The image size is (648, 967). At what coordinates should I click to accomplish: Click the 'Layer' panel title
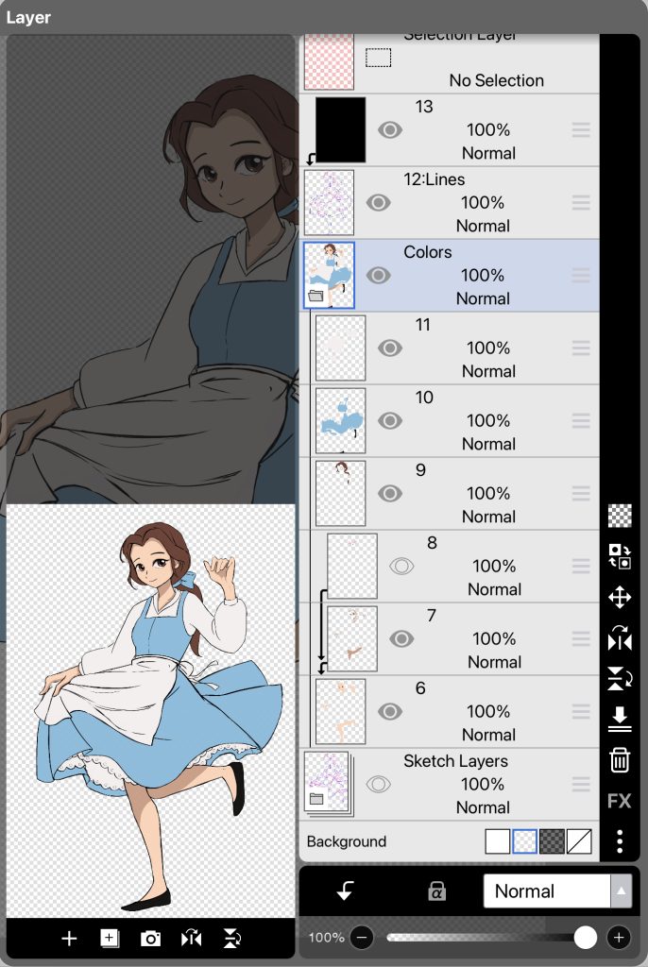click(x=28, y=17)
